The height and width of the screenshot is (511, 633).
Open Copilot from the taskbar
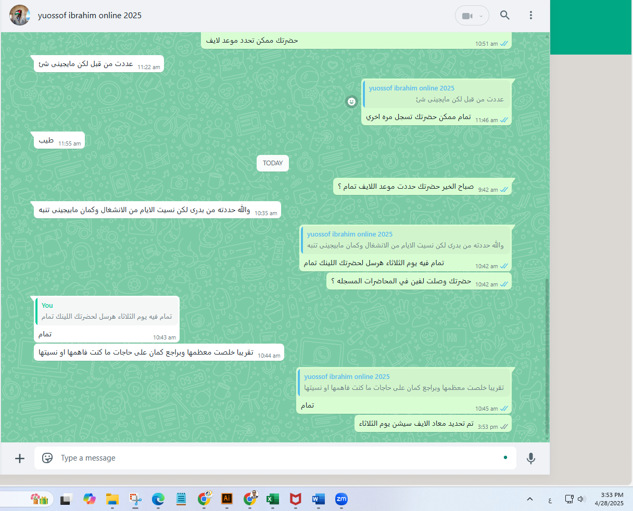point(90,500)
